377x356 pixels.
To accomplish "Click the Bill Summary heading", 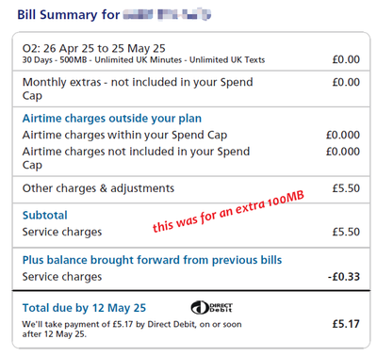I will [69, 15].
